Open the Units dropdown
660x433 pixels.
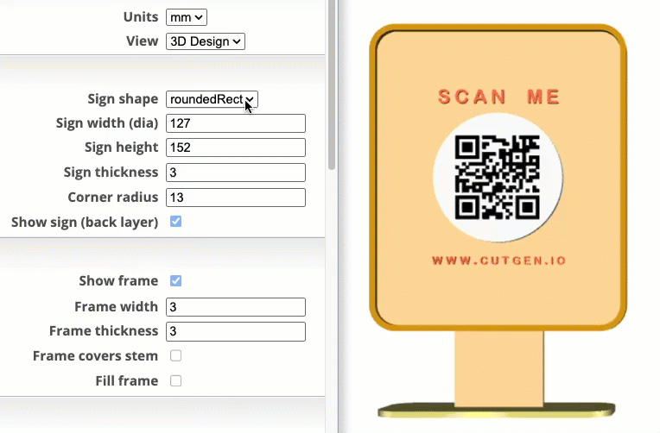[x=186, y=17]
